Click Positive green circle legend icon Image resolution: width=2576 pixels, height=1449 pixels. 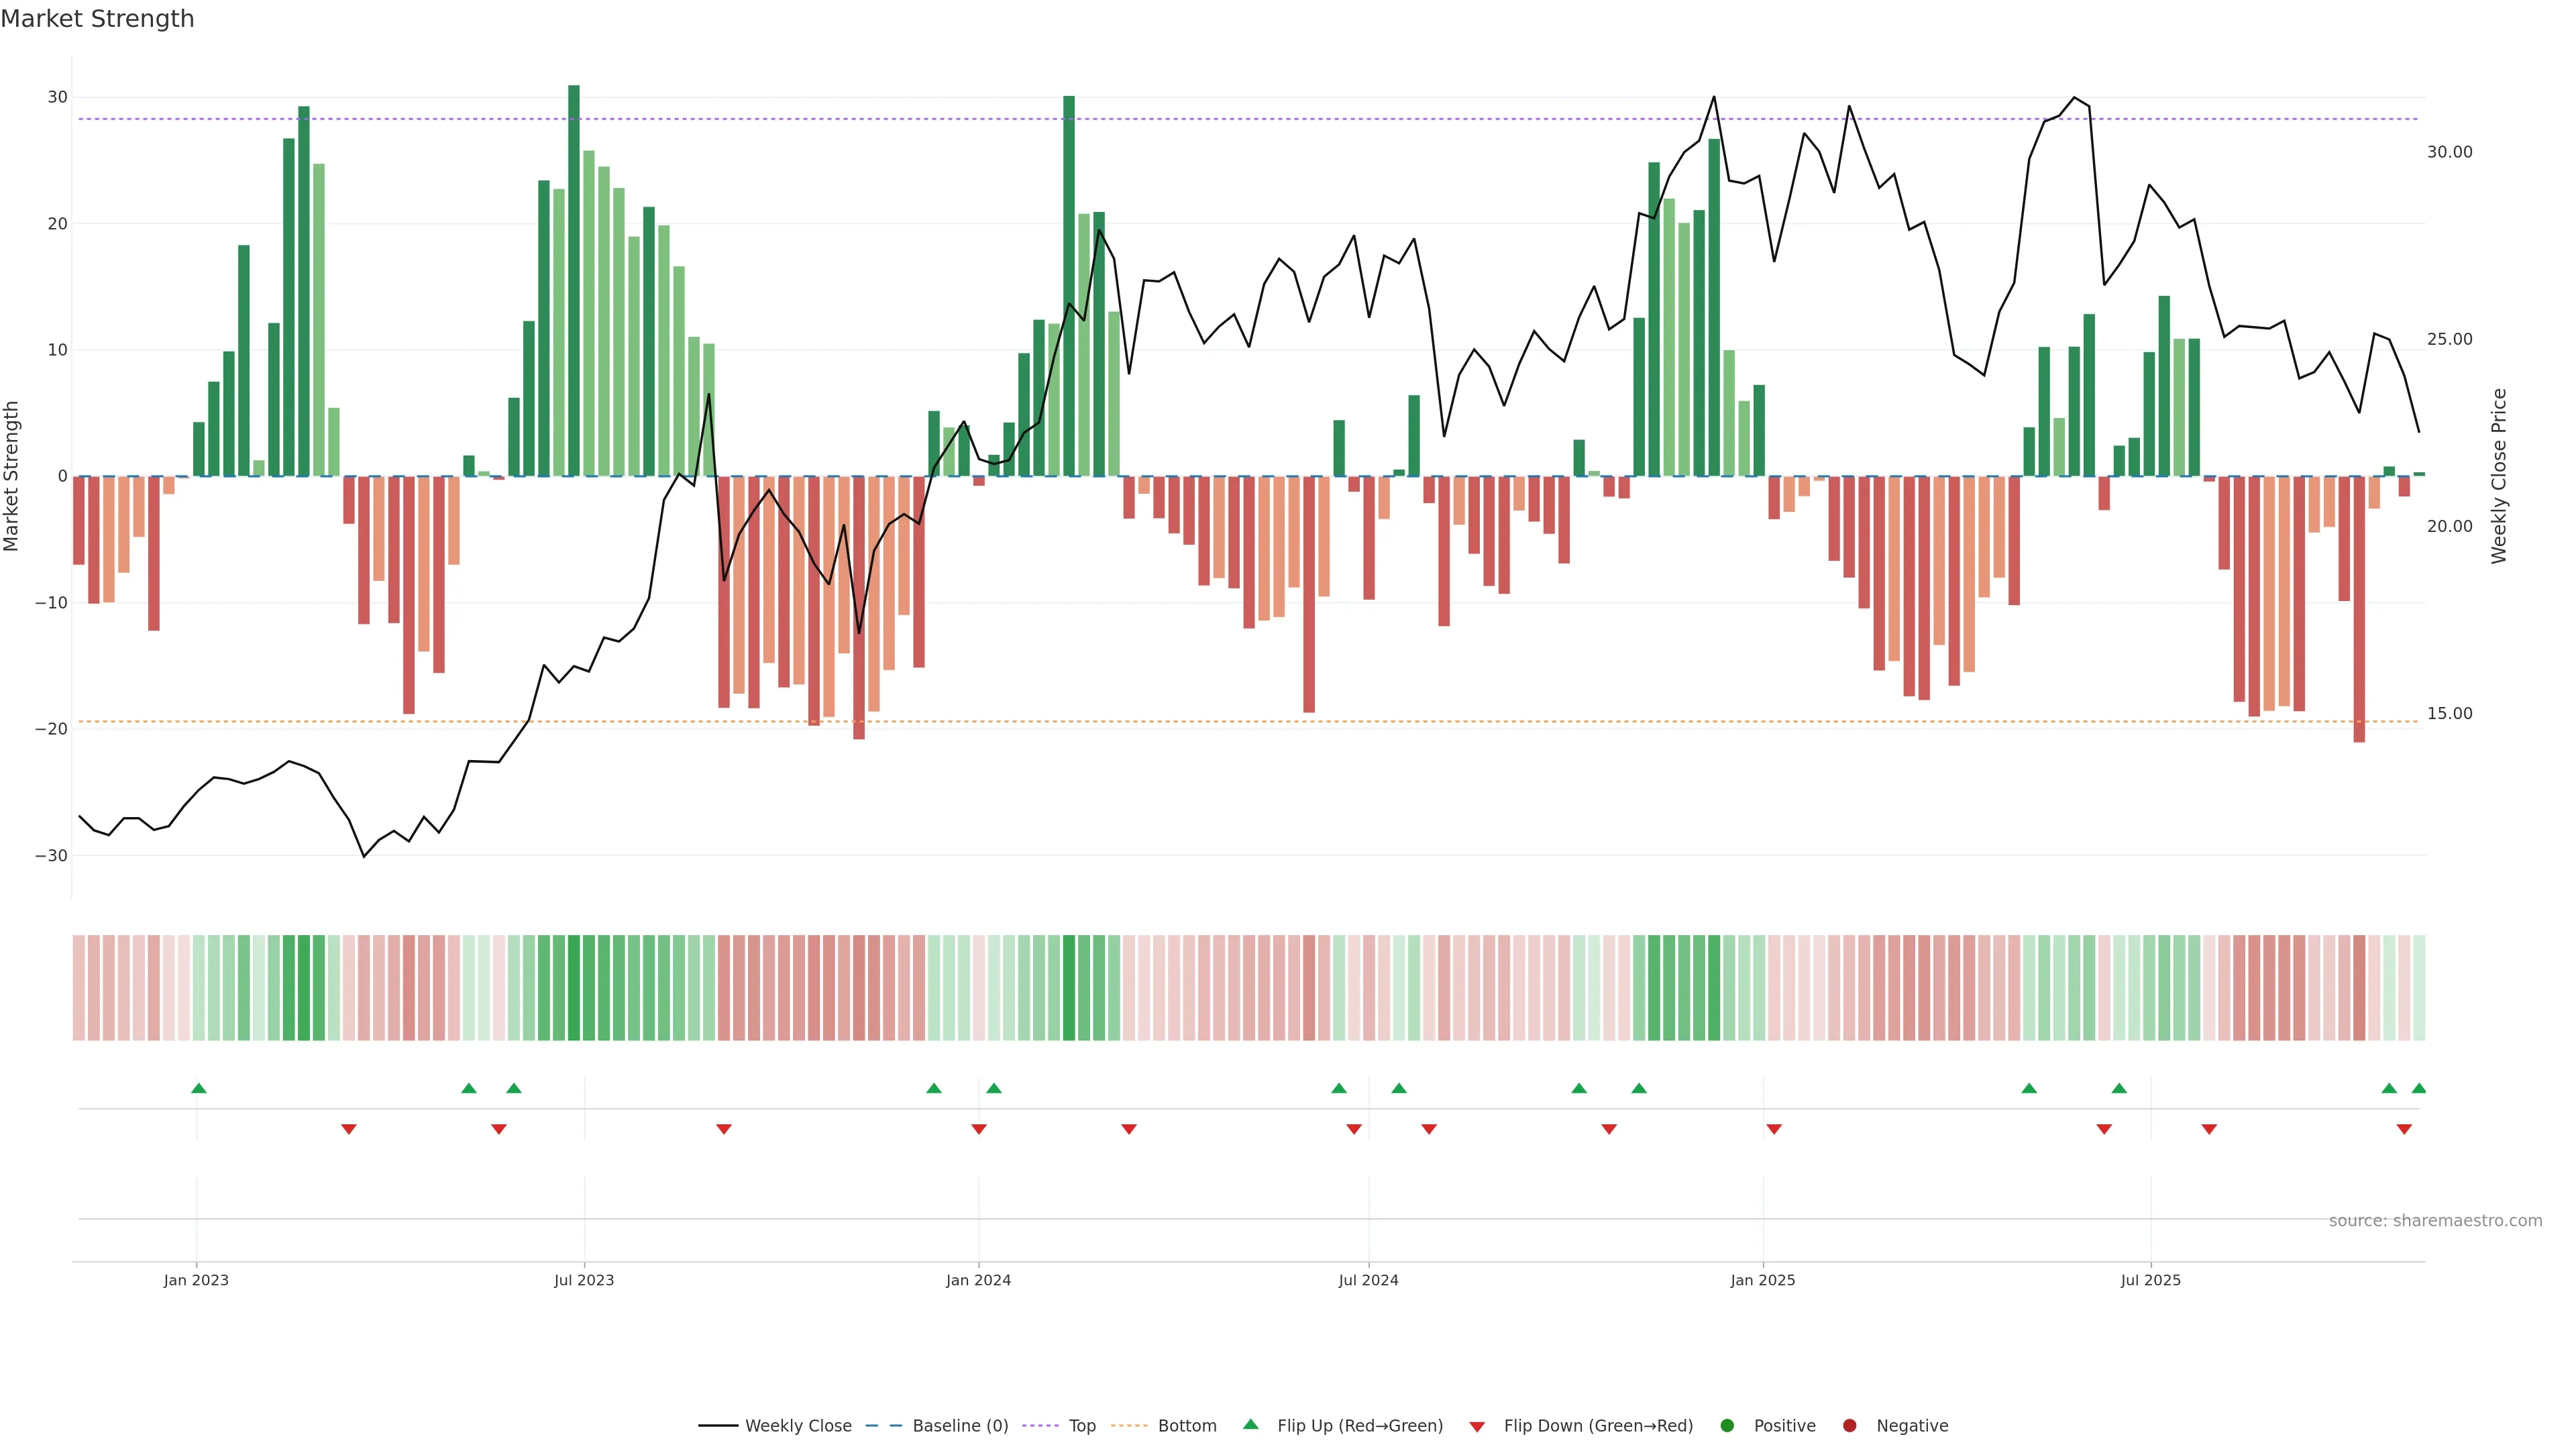coord(1727,1426)
